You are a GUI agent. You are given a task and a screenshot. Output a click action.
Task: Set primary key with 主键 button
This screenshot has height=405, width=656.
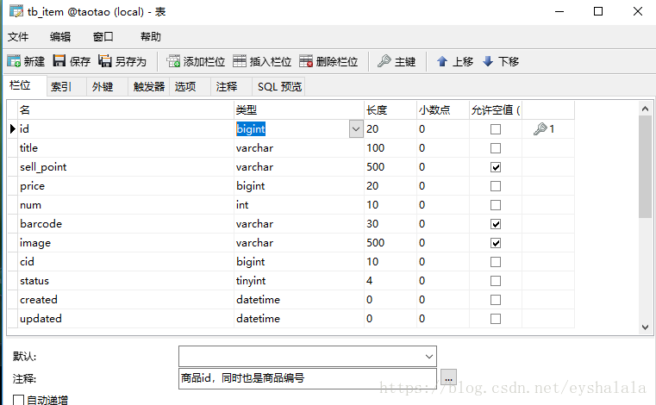(397, 61)
